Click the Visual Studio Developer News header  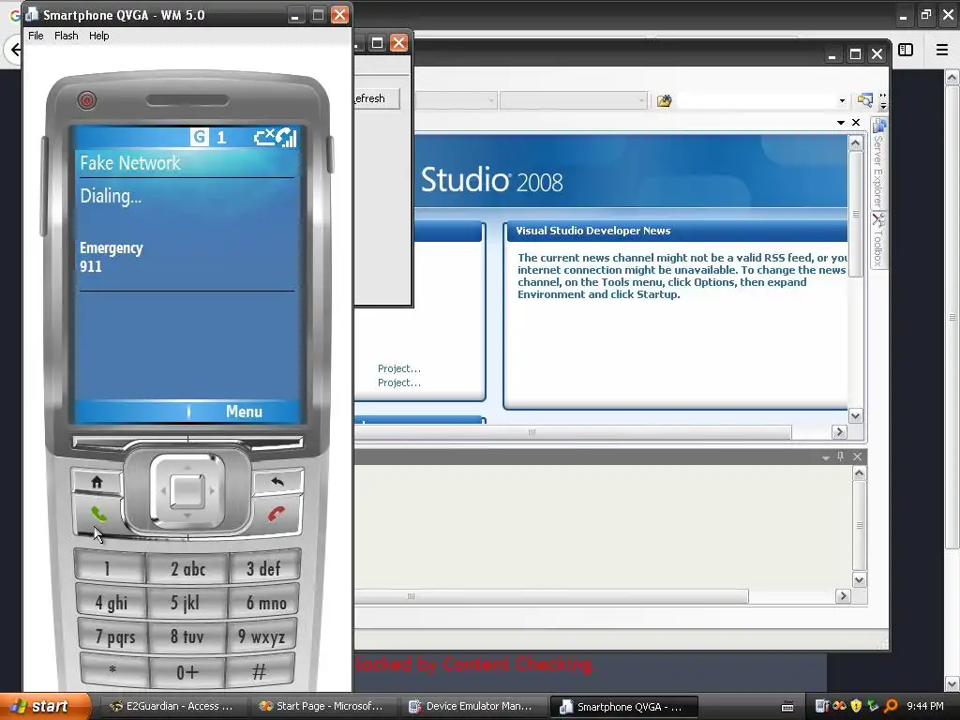click(x=592, y=231)
